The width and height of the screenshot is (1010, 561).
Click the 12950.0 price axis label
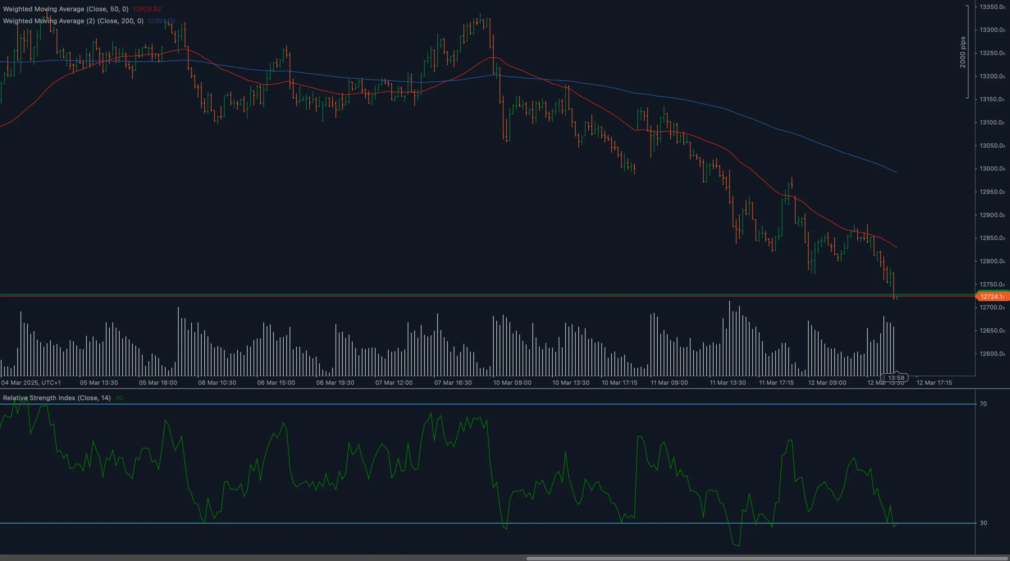992,192
